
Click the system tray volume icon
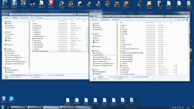point(183,108)
